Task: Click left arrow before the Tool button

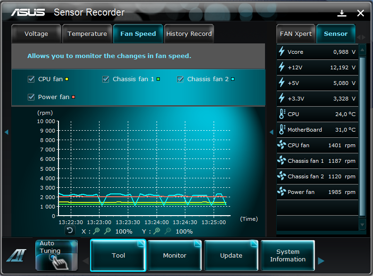Action: pyautogui.click(x=86, y=261)
